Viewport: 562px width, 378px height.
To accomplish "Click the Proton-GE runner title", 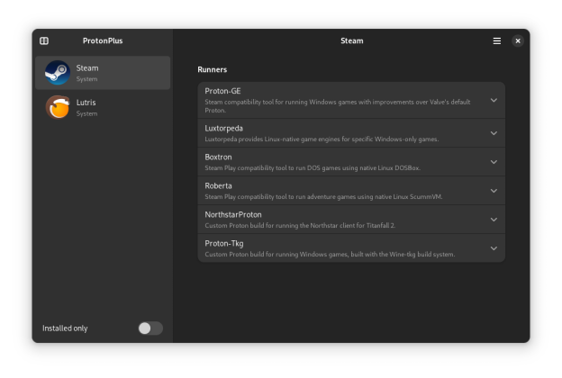I will pyautogui.click(x=222, y=91).
